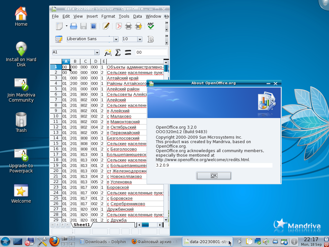This screenshot has width=329, height=247.
Task: Open the Styles and Formatting icon
Action: point(59,39)
